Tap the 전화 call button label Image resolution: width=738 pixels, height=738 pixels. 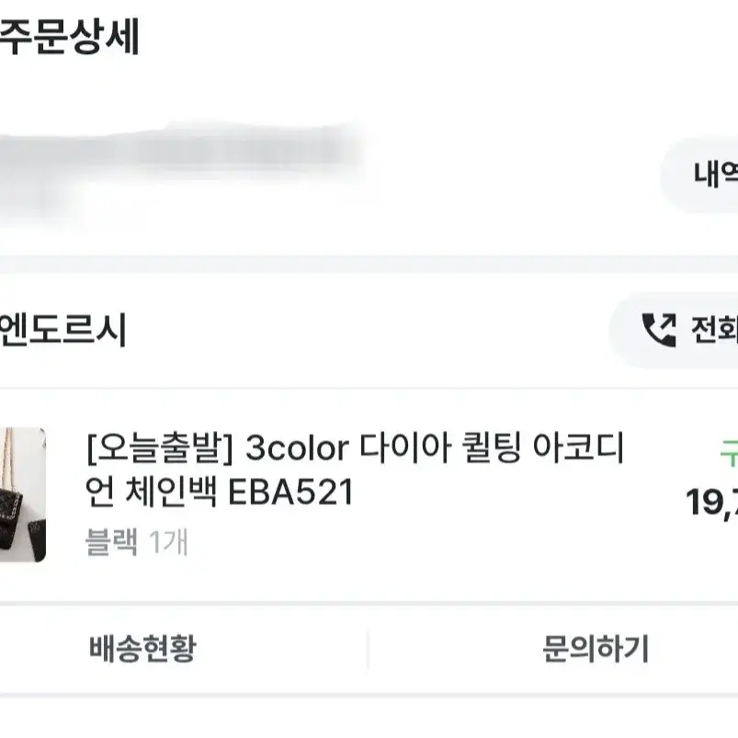click(714, 329)
